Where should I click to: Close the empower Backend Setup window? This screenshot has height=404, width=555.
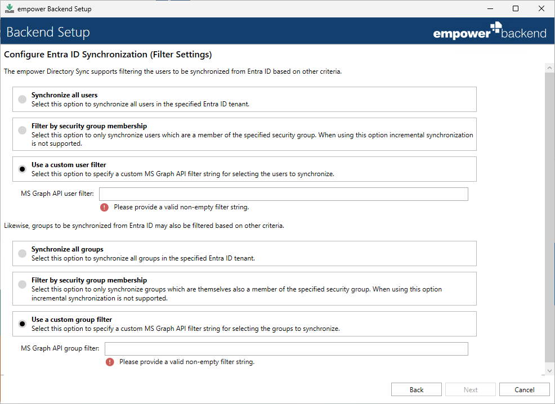(541, 8)
